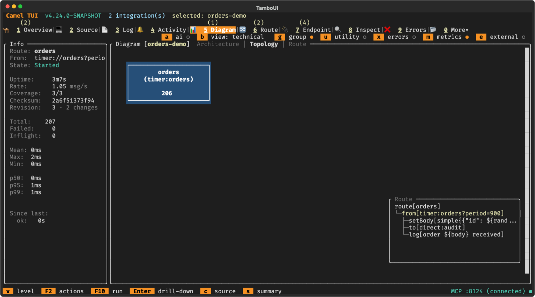Toggle the utility diagram option

point(344,37)
